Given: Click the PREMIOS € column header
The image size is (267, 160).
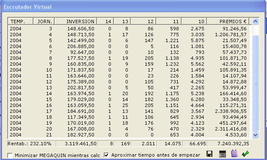Looking at the screenshot, I should (x=228, y=21).
